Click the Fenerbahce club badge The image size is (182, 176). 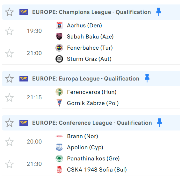(59, 48)
